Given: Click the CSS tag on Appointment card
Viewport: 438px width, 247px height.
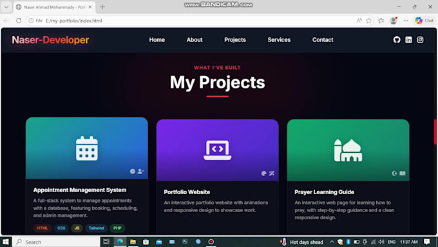Looking at the screenshot, I should tap(61, 228).
